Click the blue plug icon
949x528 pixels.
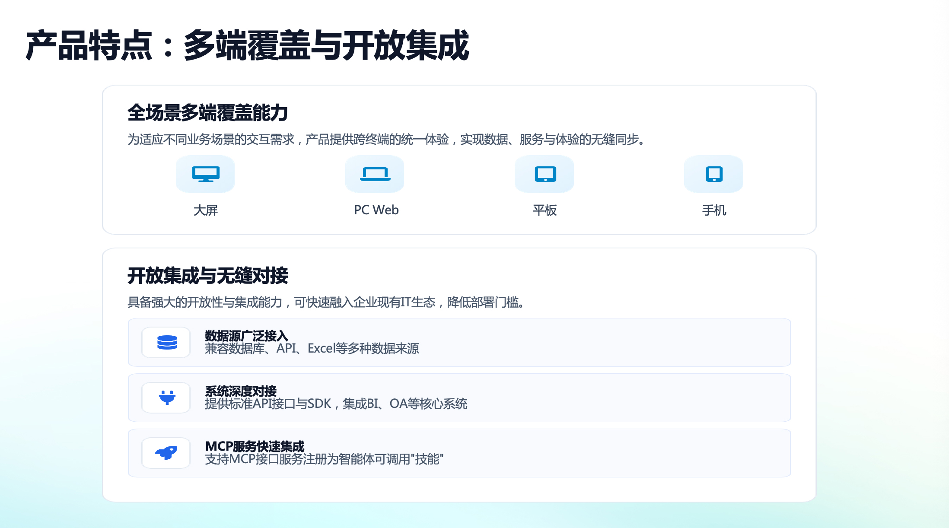click(x=167, y=398)
